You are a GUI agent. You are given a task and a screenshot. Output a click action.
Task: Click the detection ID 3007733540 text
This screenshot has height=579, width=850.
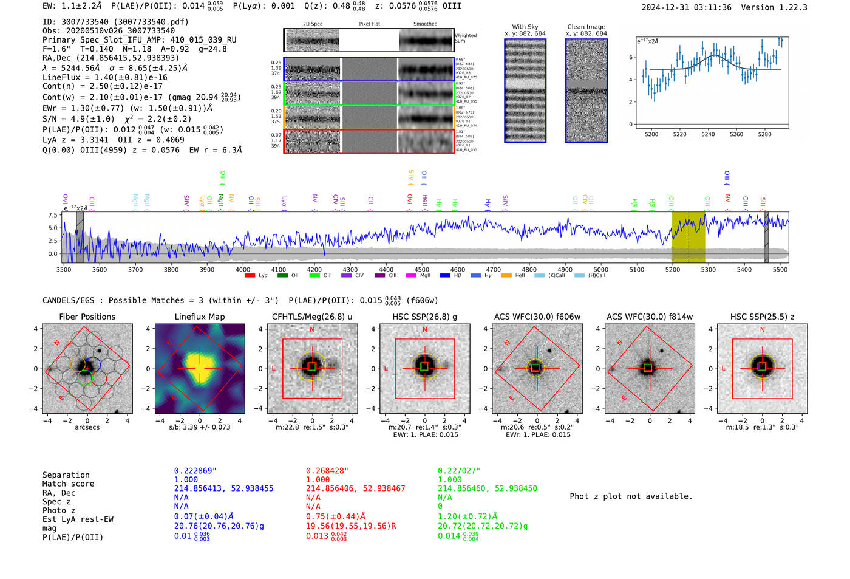click(115, 22)
